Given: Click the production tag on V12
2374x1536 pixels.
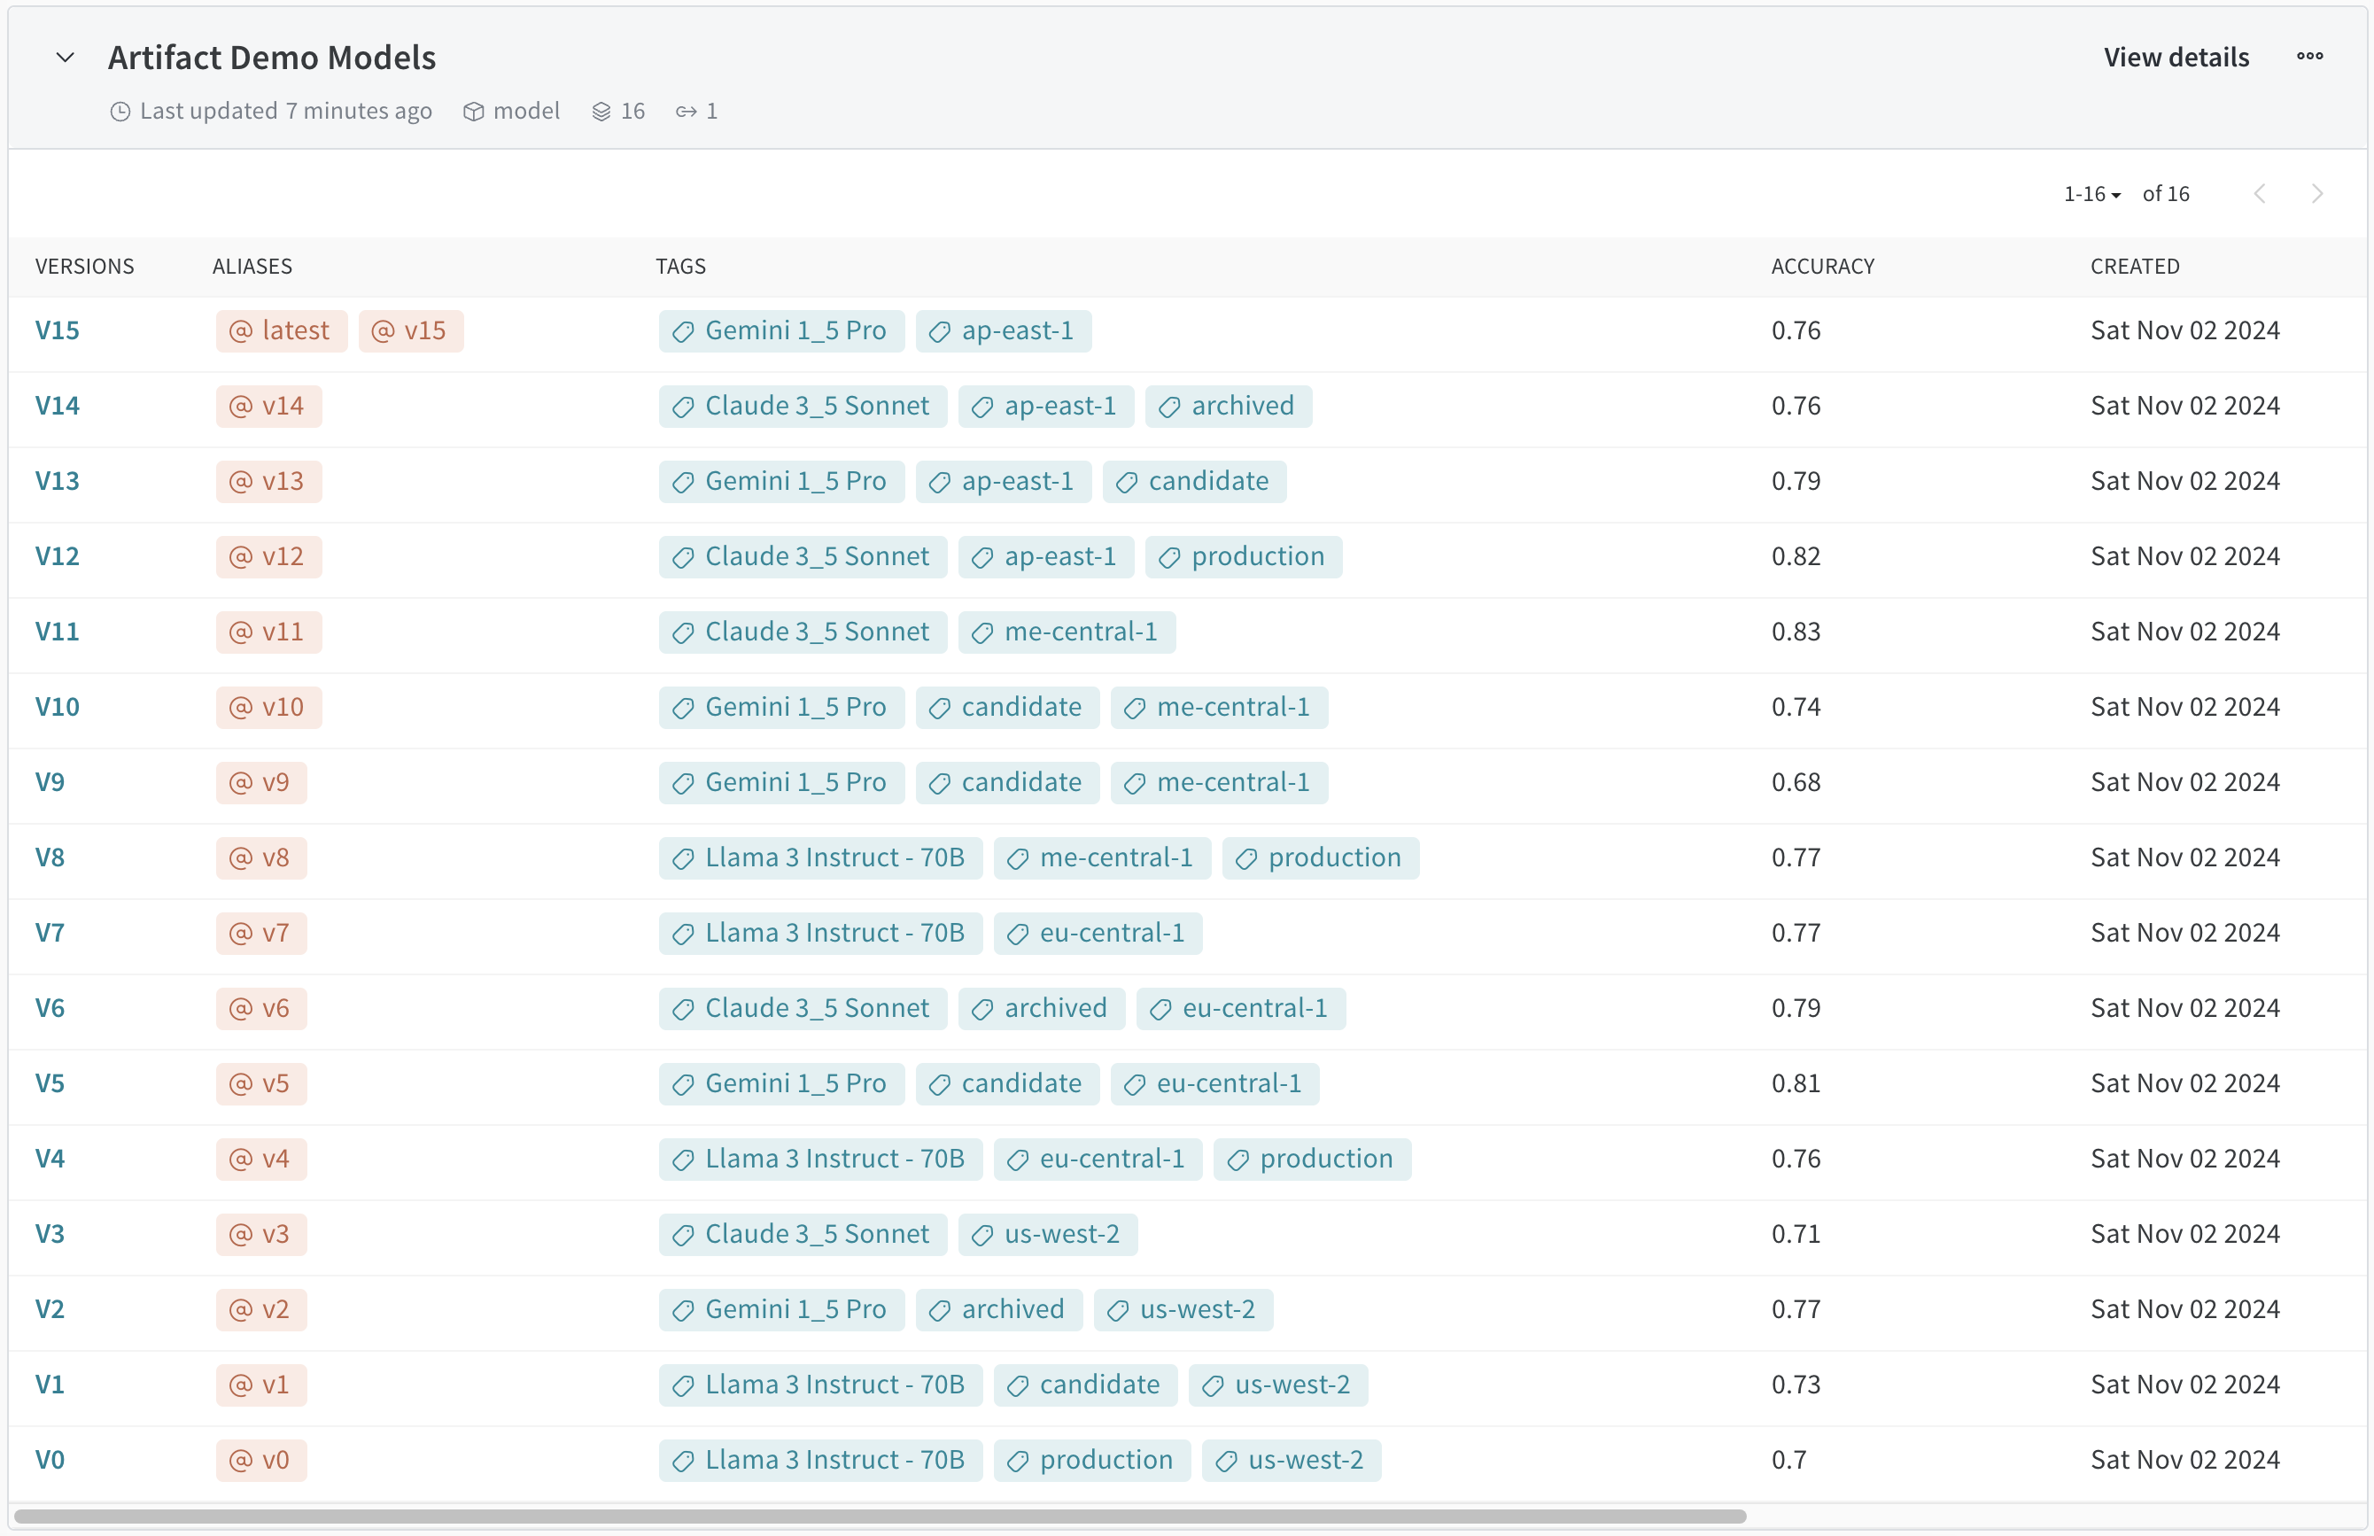Looking at the screenshot, I should coord(1244,556).
